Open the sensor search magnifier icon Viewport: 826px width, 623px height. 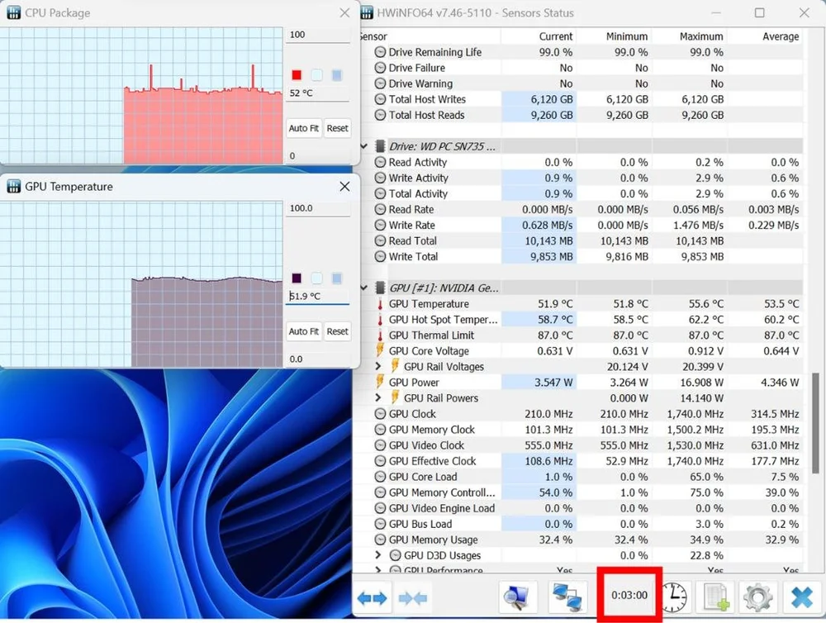tap(516, 597)
